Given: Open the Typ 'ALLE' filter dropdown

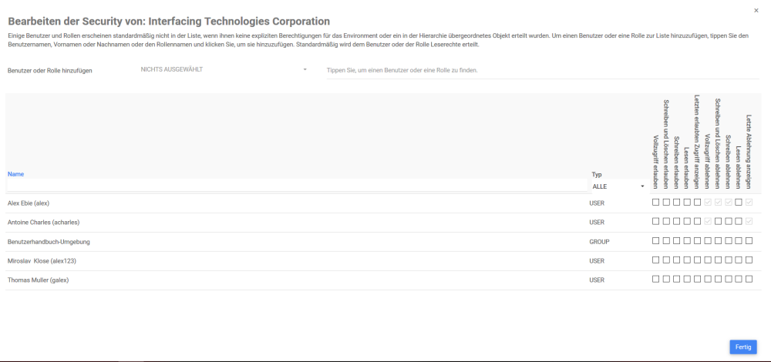Looking at the screenshot, I should 618,186.
